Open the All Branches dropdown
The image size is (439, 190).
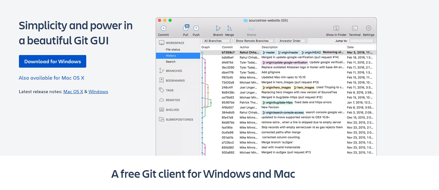(217, 41)
